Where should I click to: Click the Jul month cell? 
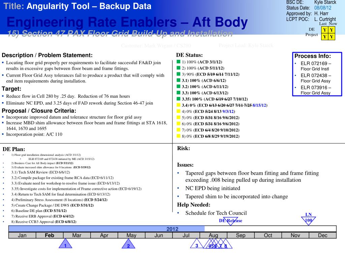pos(186,235)
